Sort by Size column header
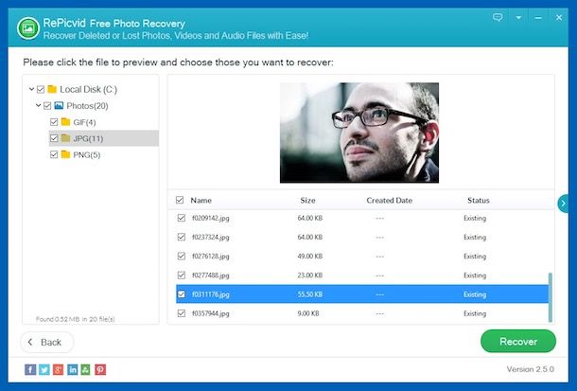This screenshot has width=577, height=391. click(x=307, y=201)
